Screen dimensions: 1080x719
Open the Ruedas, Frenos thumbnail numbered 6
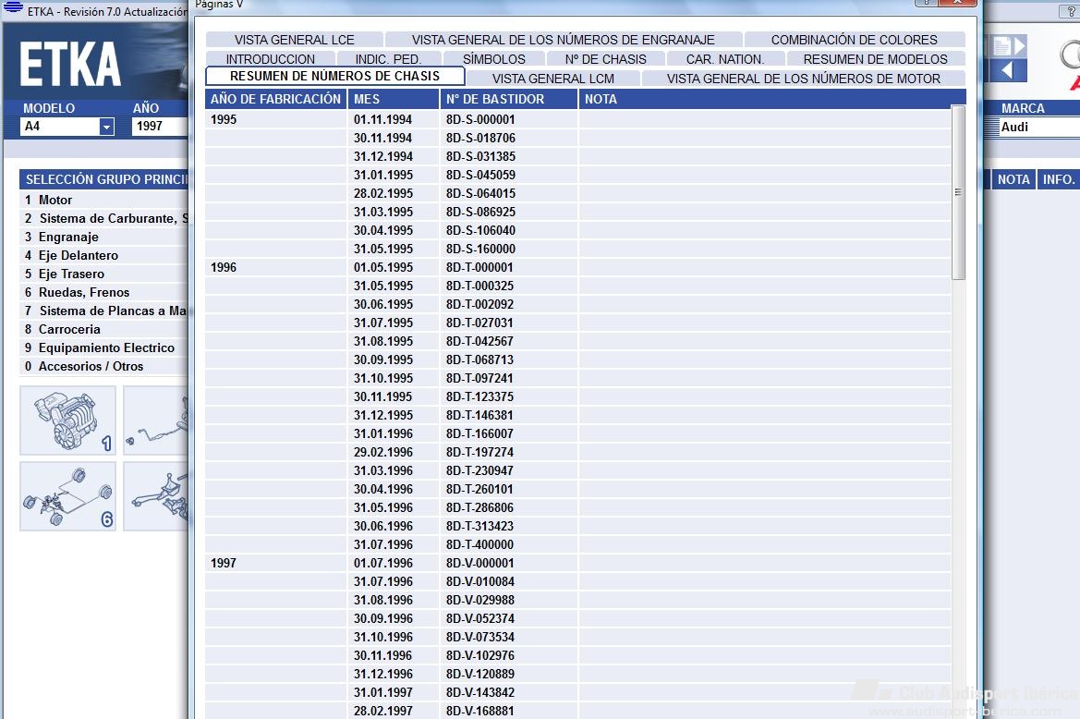point(67,496)
